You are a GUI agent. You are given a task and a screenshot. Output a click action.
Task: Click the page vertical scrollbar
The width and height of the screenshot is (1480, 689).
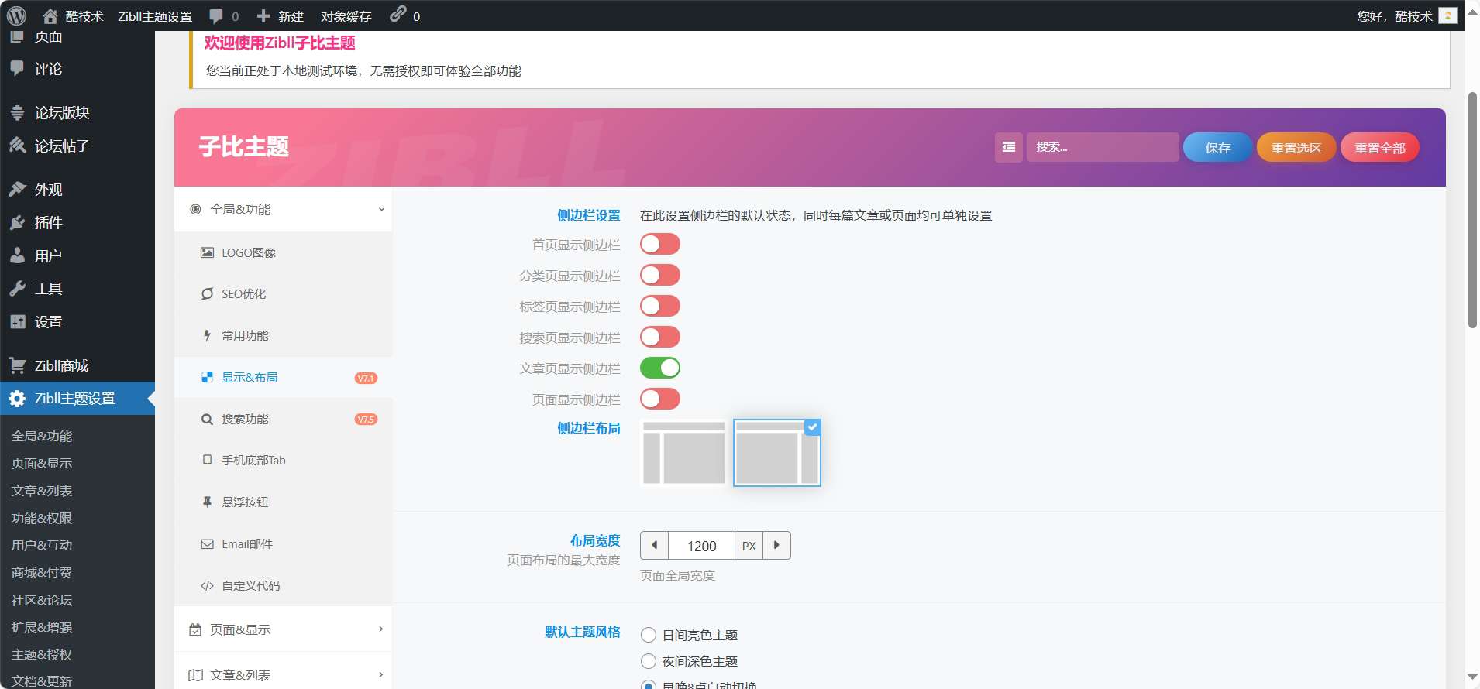click(x=1472, y=211)
